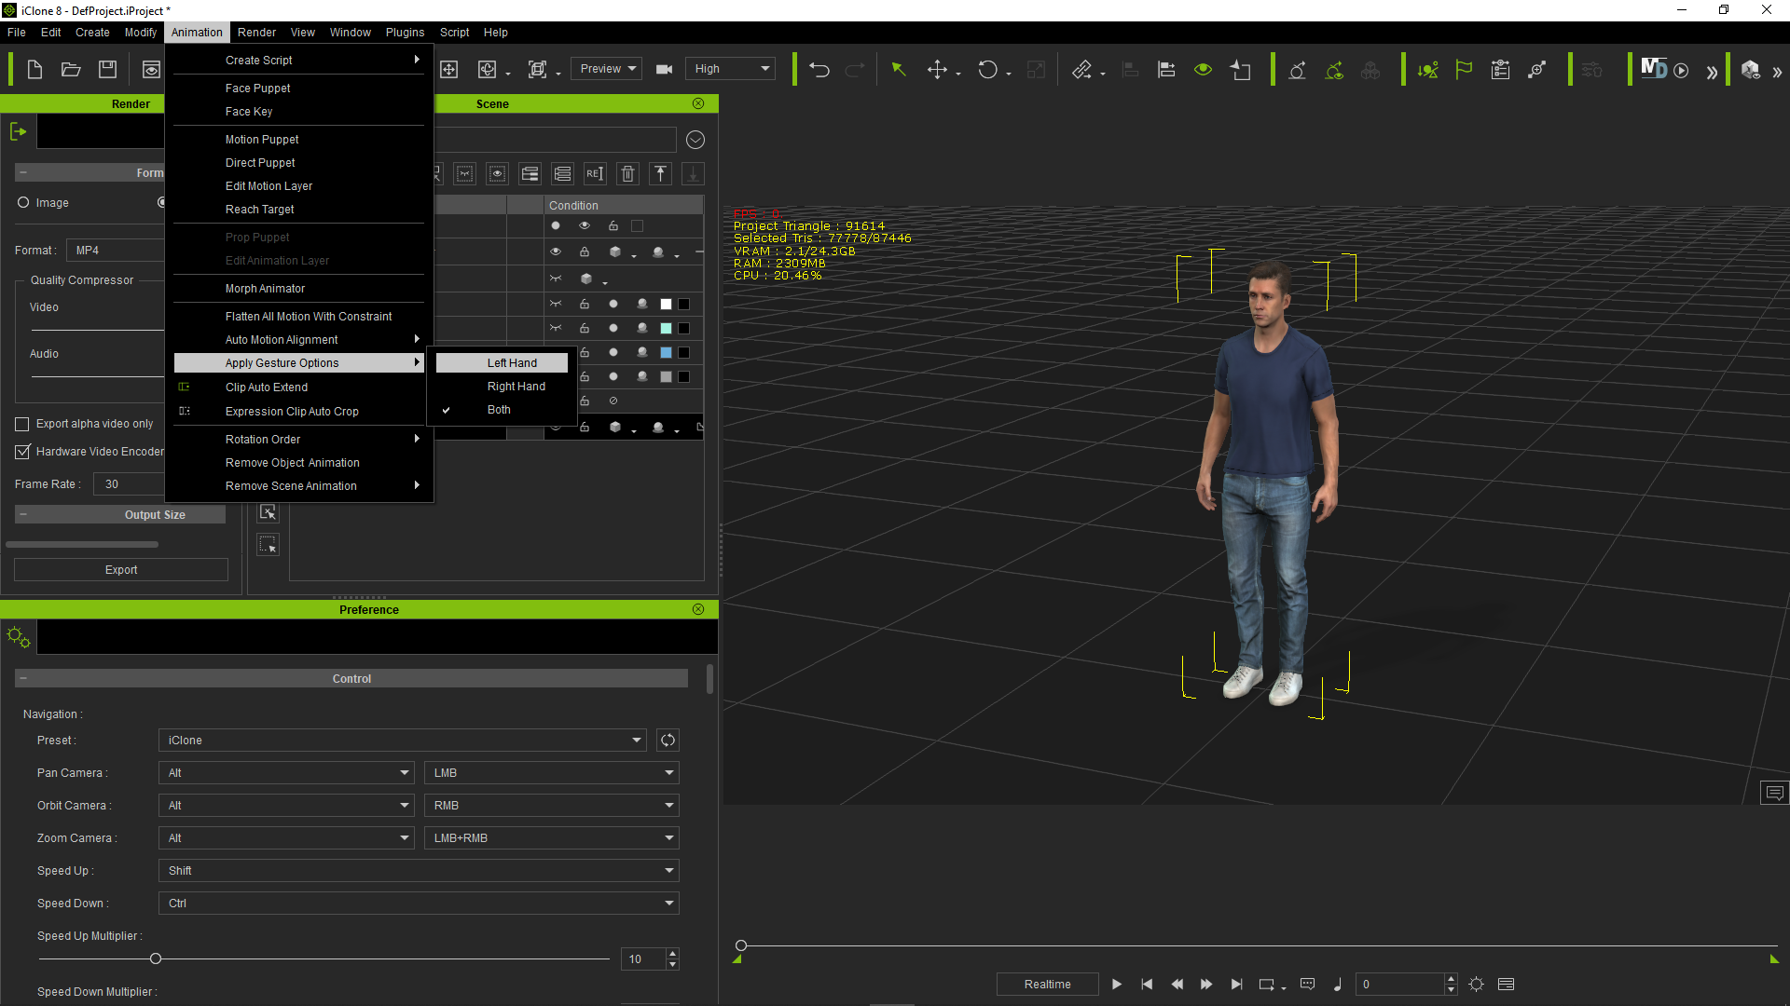Open the Preview mode dropdown
Screen dimensions: 1790x1006
coord(607,69)
